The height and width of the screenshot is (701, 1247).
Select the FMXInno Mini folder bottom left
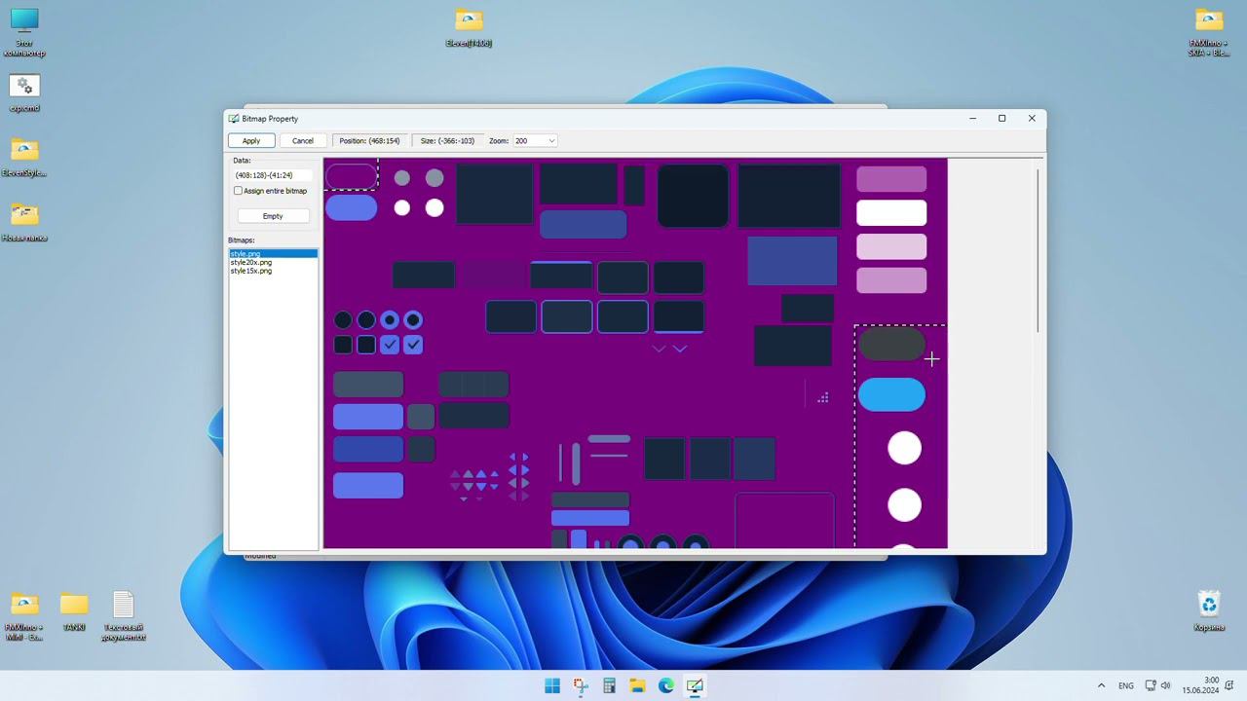[24, 616]
